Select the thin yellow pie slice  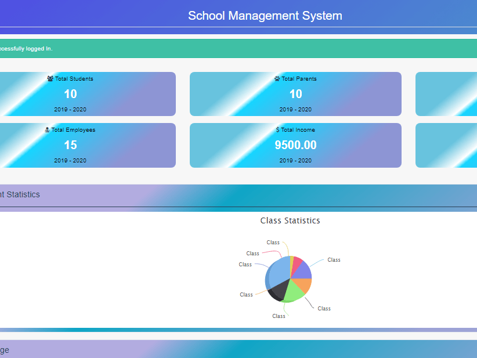tap(291, 265)
